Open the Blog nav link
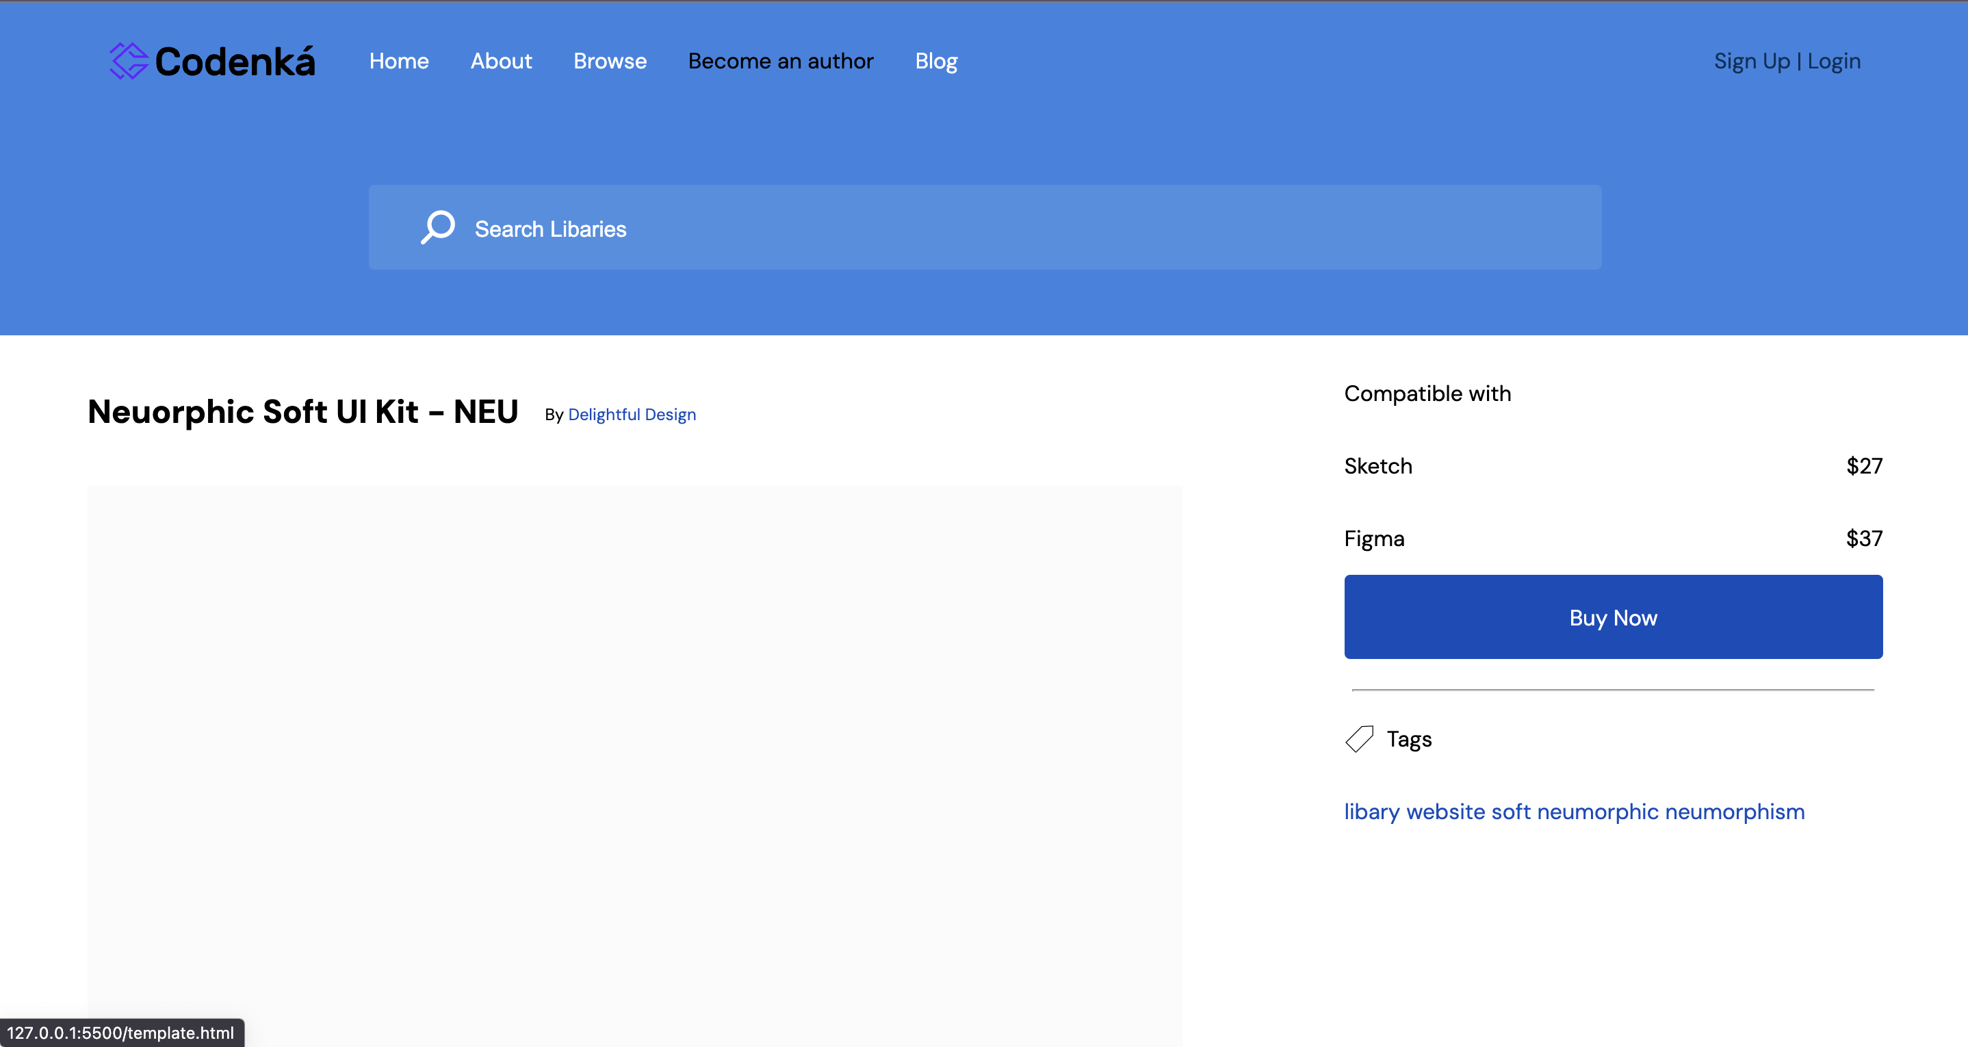The image size is (1968, 1047). (x=936, y=61)
